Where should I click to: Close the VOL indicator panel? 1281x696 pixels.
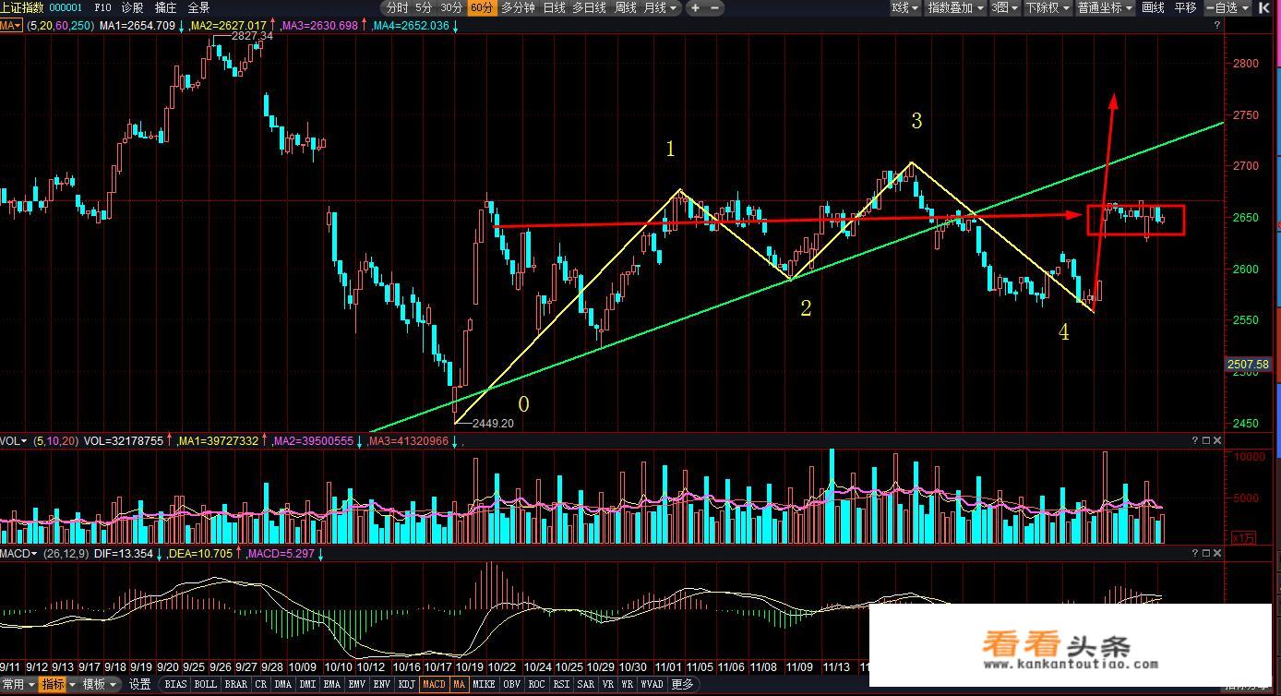click(x=1216, y=441)
